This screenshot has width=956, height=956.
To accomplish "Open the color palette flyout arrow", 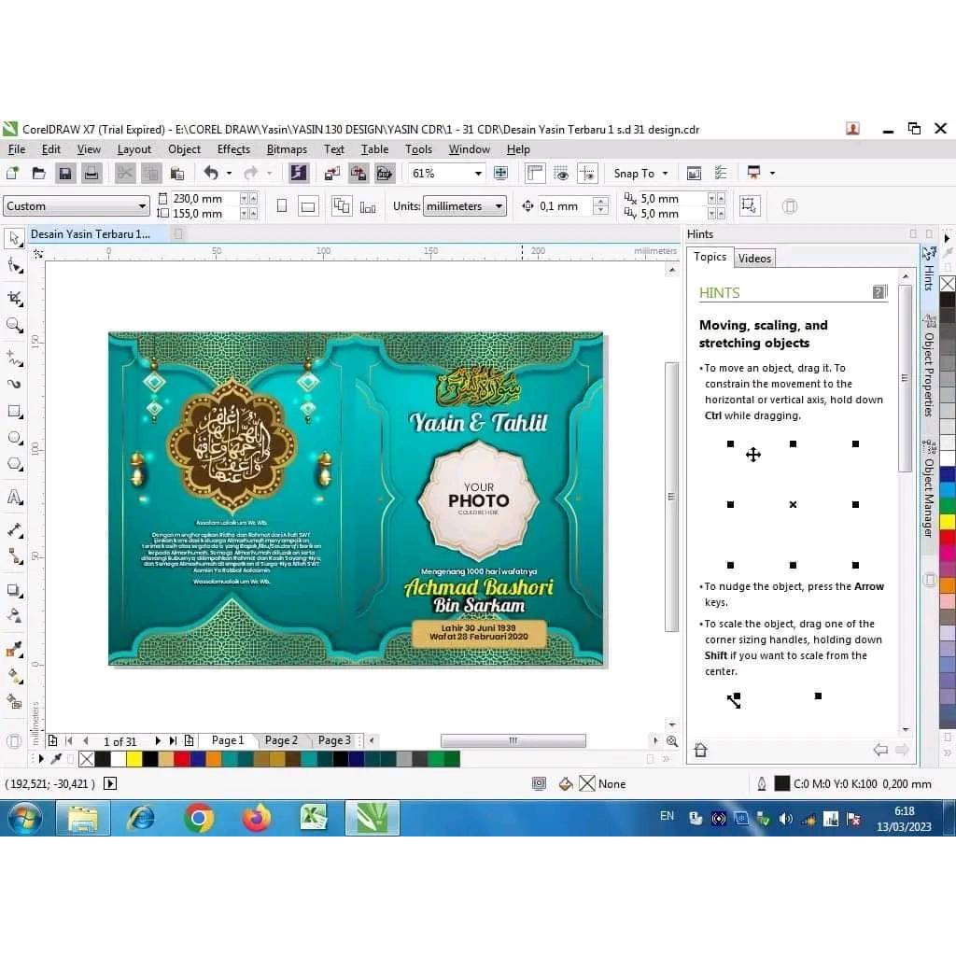I will (40, 758).
